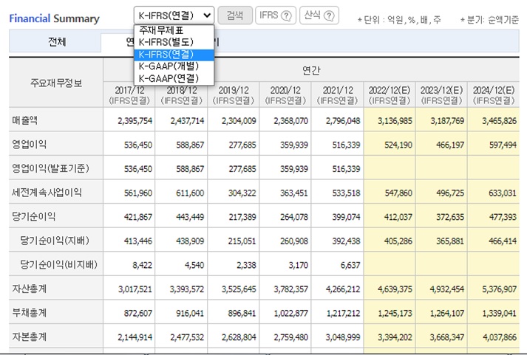Viewport: 527px width, 355px height.
Task: Click the 자산총계 row label
Action: pos(30,289)
